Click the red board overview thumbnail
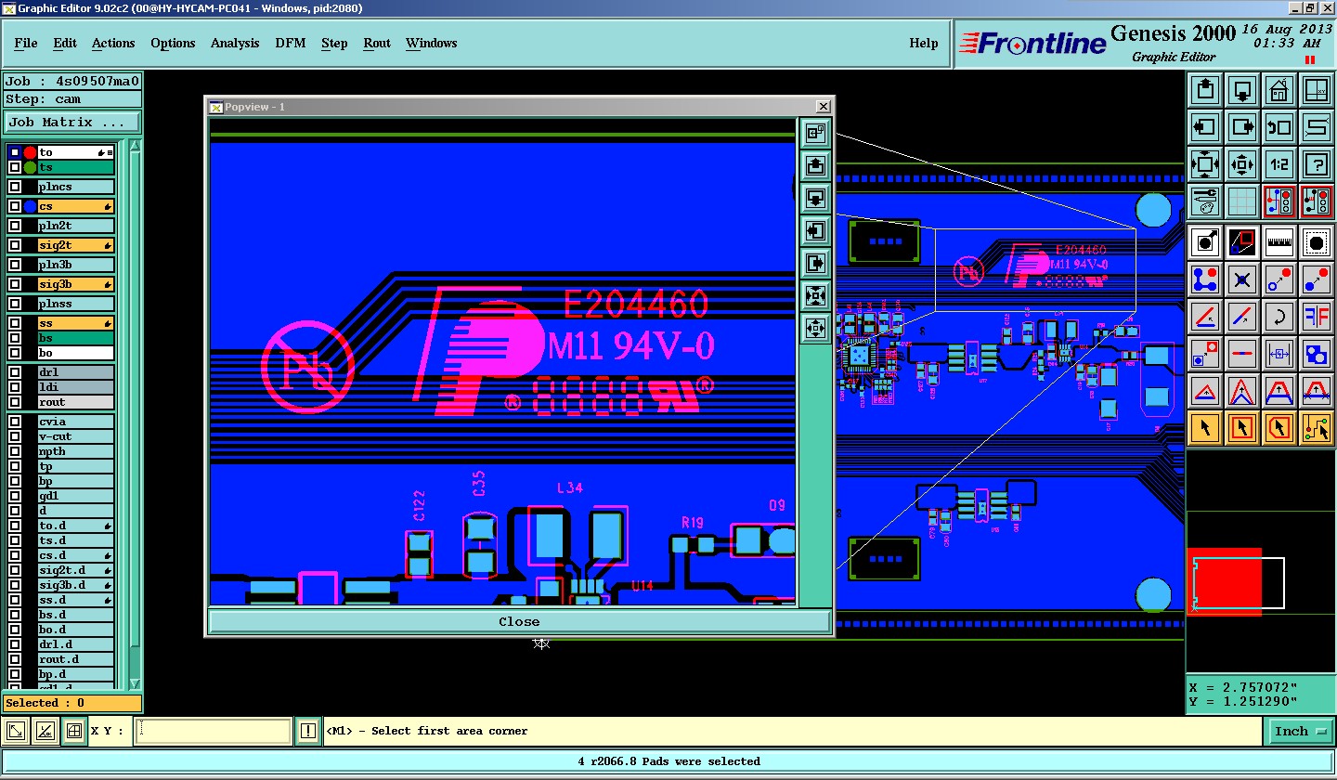 pyautogui.click(x=1225, y=582)
